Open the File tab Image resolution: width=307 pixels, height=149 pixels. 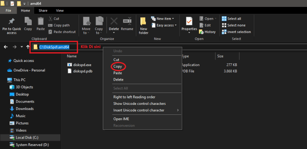pyautogui.click(x=8, y=11)
